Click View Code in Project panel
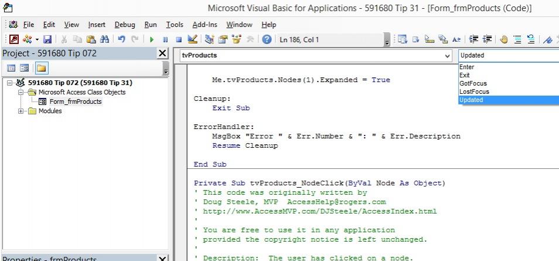The width and height of the screenshot is (559, 261). tap(11, 68)
